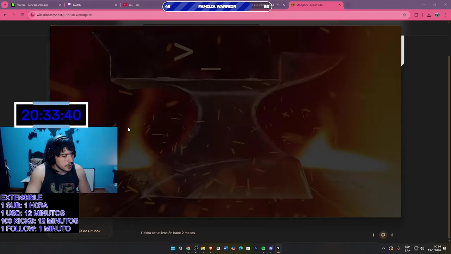
Task: Open Microsoft Word from the taskbar
Action: pyautogui.click(x=226, y=248)
